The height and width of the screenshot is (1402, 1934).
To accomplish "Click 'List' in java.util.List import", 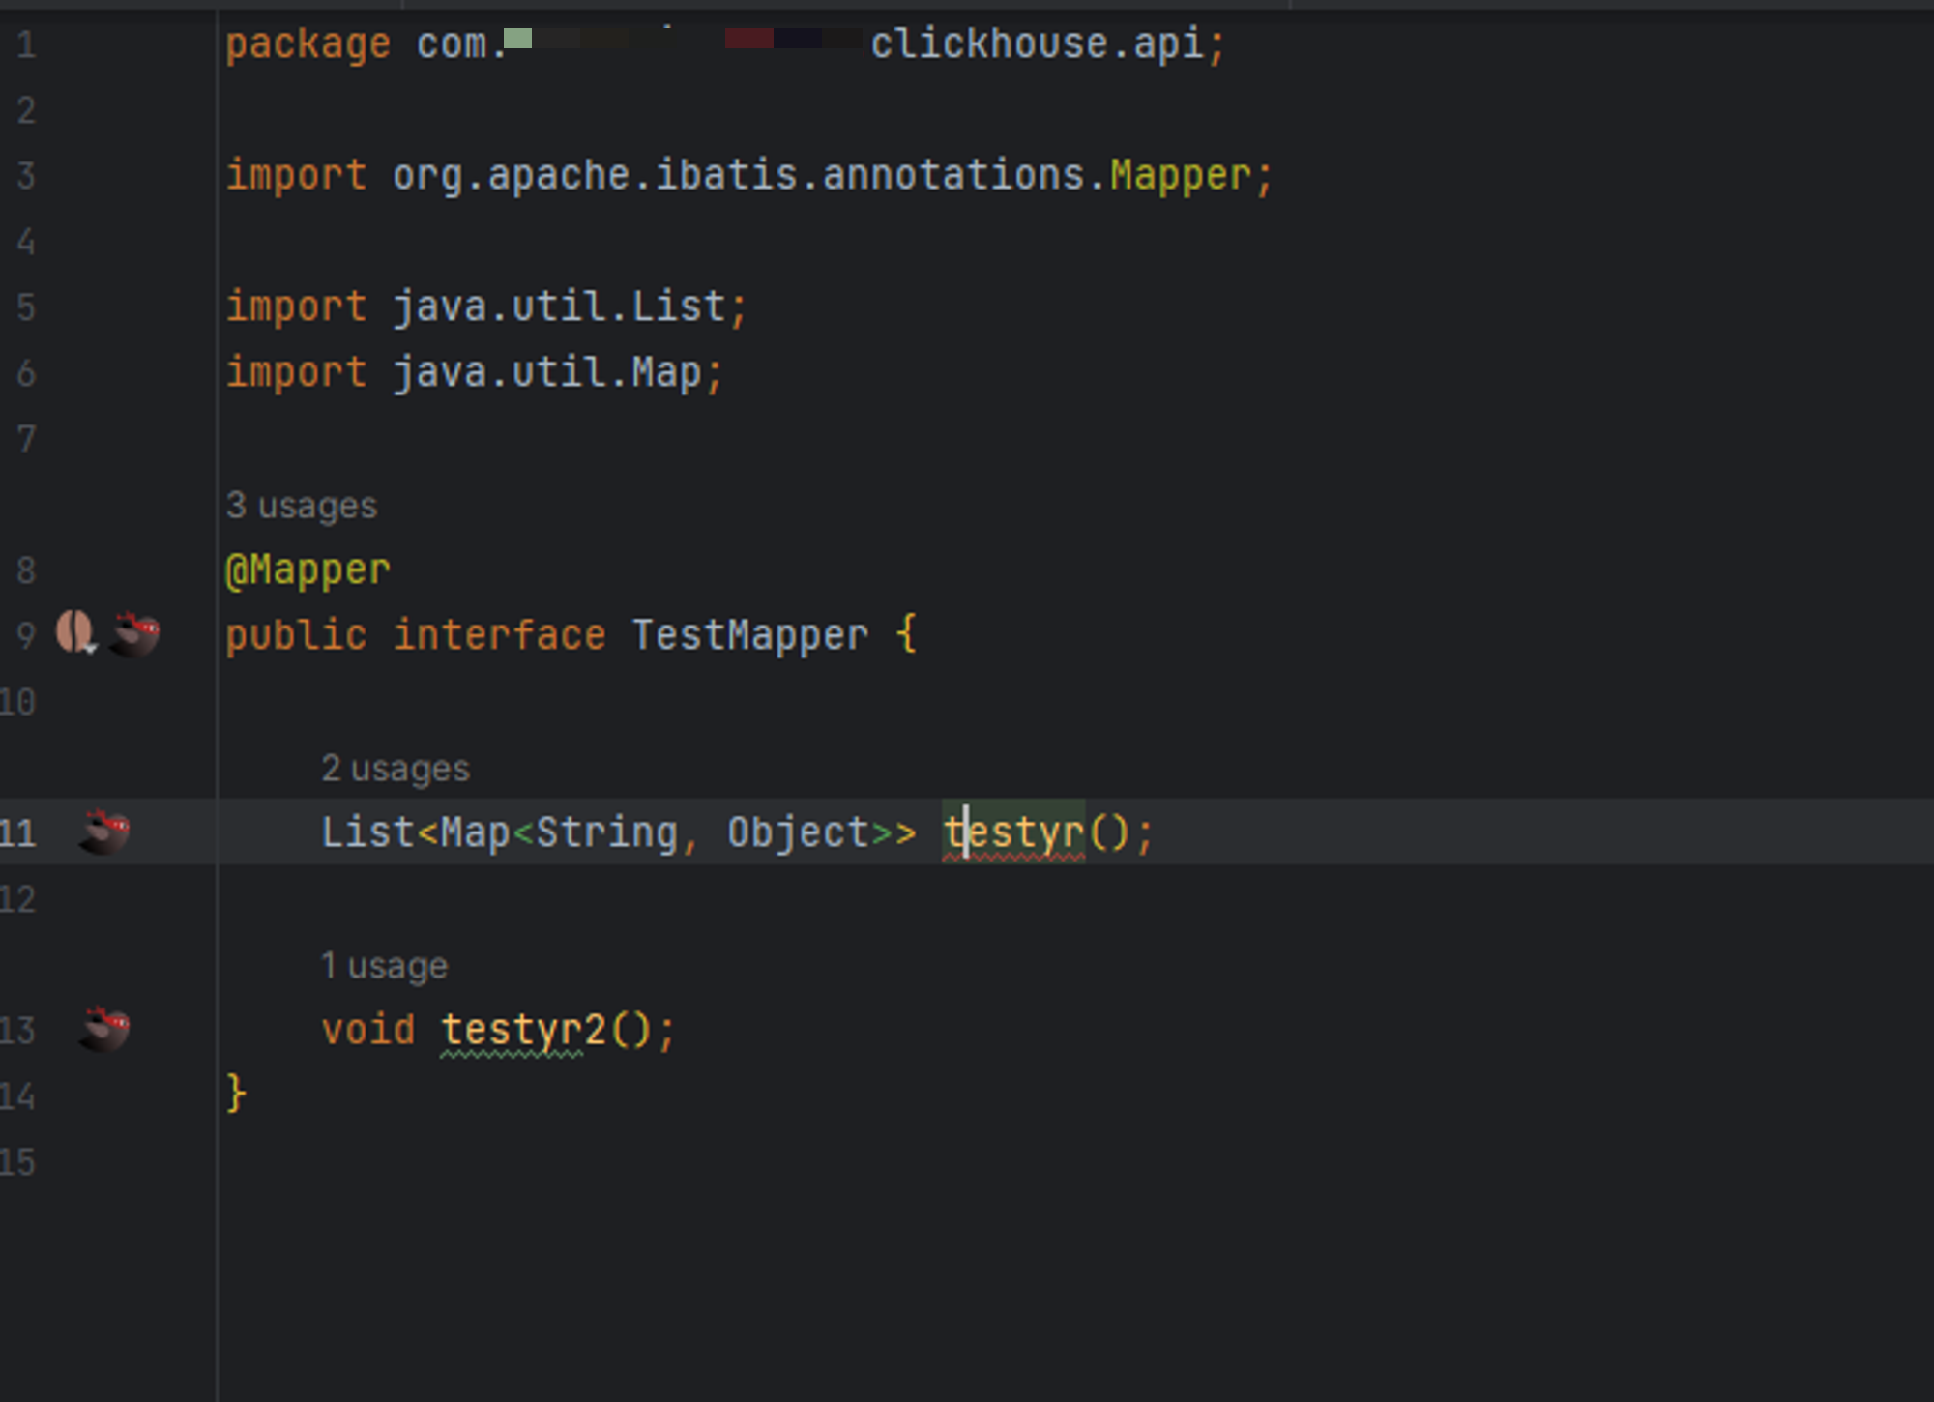I will pyautogui.click(x=678, y=307).
